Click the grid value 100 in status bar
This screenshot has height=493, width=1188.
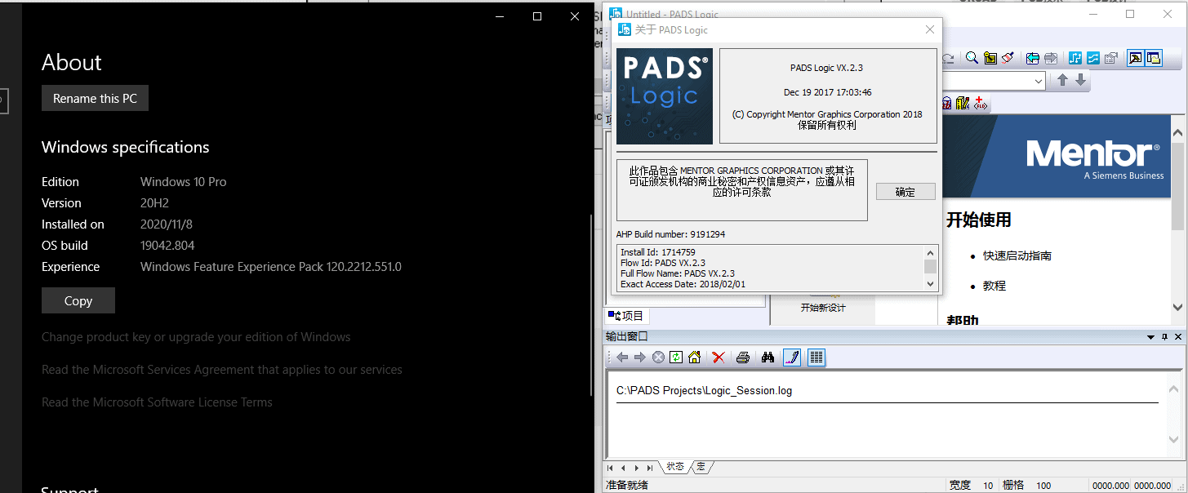(x=1043, y=486)
